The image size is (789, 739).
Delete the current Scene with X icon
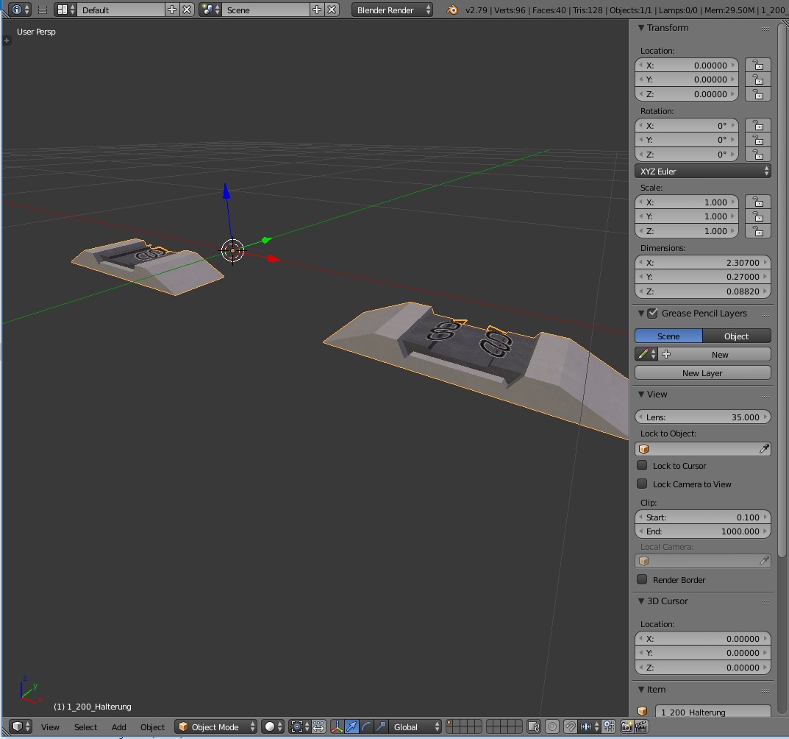[332, 10]
